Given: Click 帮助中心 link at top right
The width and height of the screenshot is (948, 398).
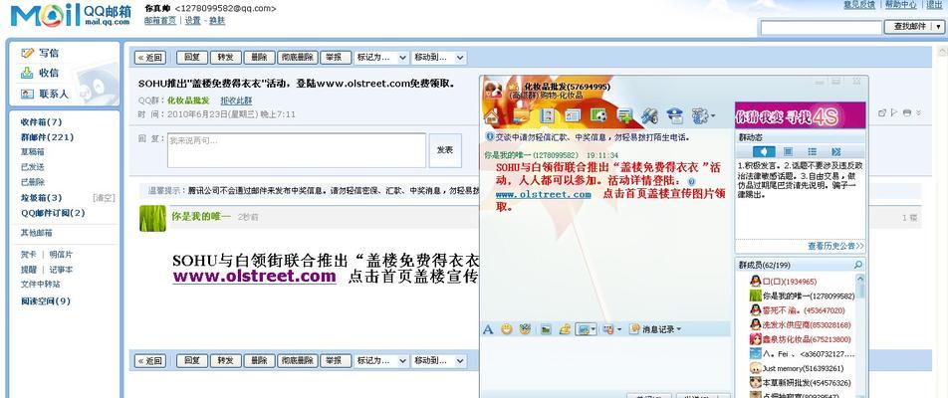Looking at the screenshot, I should click(x=901, y=4).
